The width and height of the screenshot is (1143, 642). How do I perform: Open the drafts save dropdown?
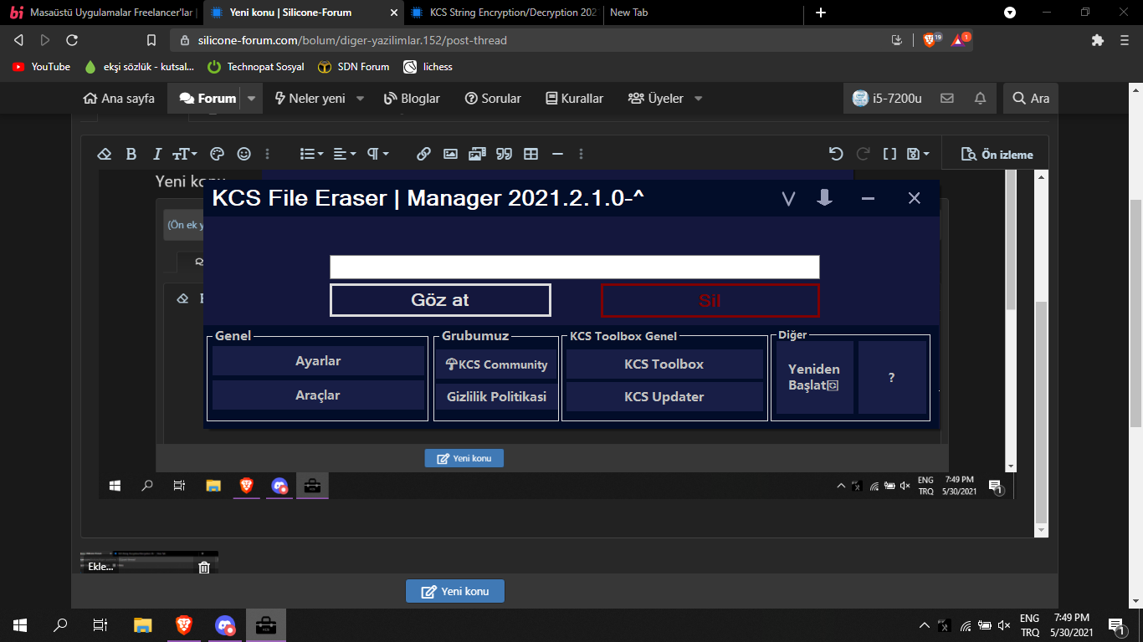pyautogui.click(x=918, y=154)
